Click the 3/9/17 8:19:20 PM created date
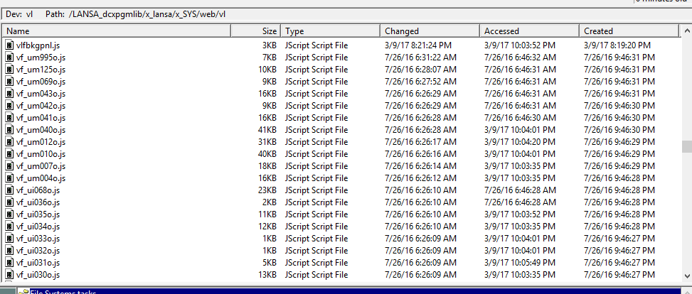692x294 pixels. coord(617,45)
